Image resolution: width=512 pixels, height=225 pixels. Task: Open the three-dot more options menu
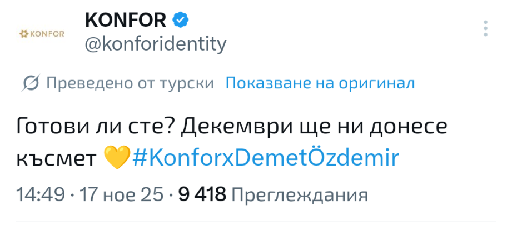click(485, 30)
